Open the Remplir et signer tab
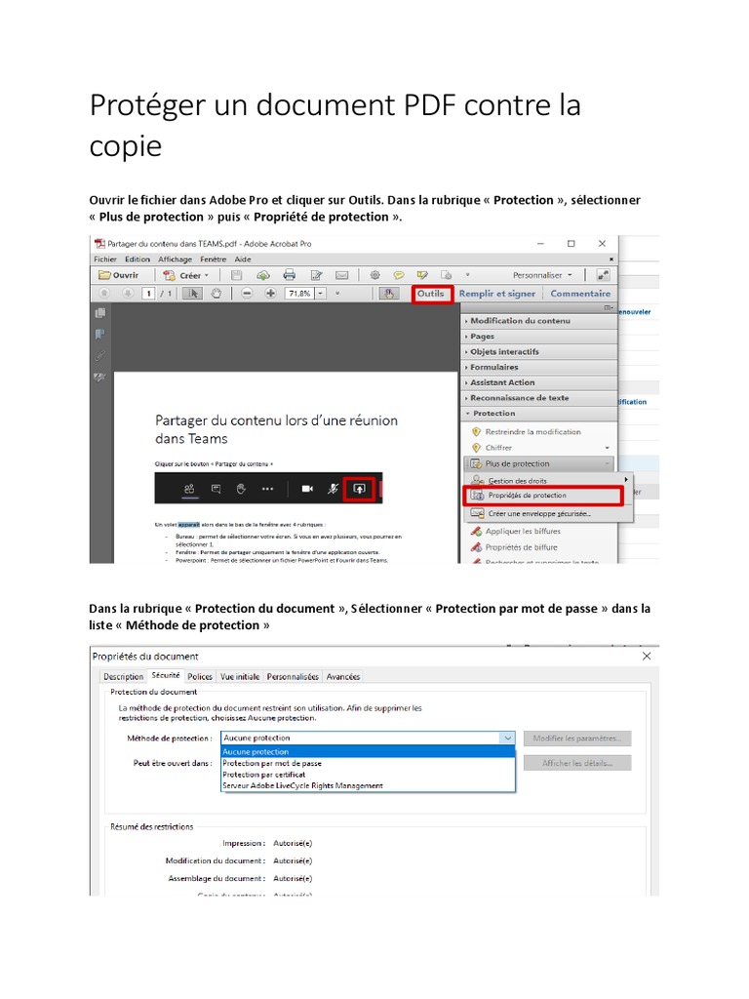The width and height of the screenshot is (749, 999). [x=496, y=294]
